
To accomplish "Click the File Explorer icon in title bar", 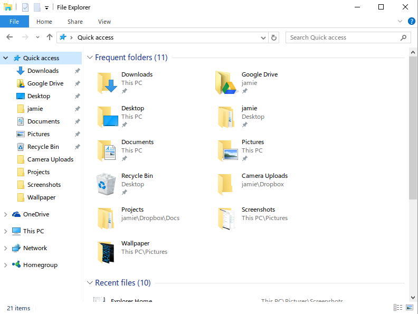I will [8, 7].
